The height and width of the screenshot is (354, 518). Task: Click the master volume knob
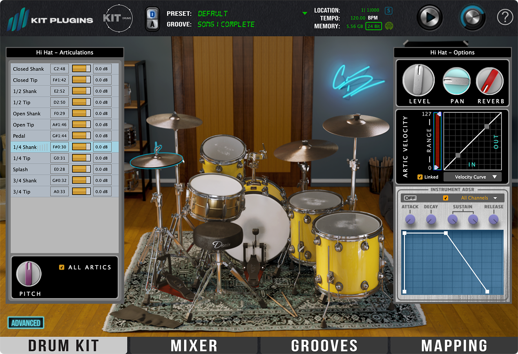point(472,18)
